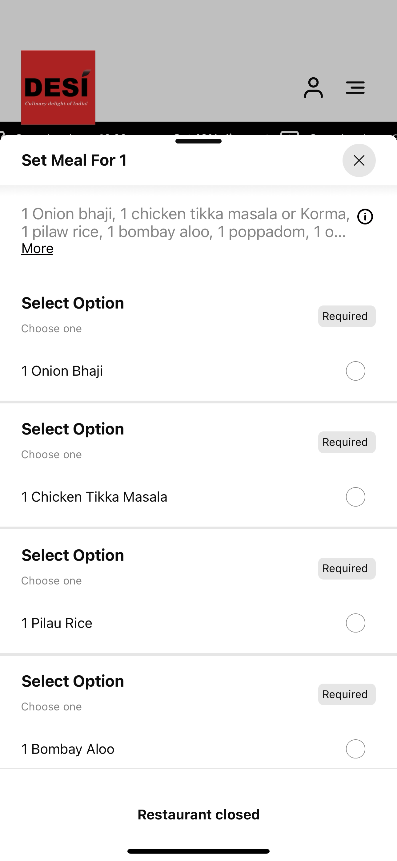Click the Required badge above Pilau Rice
397x861 pixels.
point(347,568)
